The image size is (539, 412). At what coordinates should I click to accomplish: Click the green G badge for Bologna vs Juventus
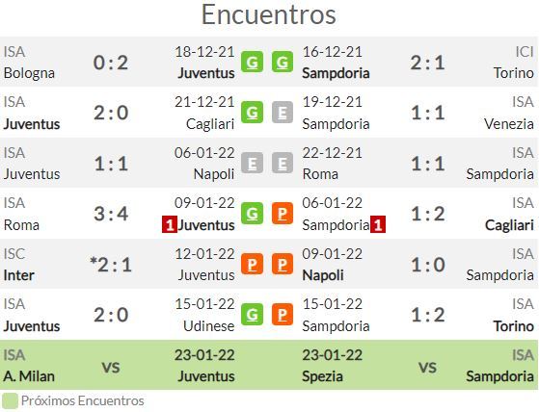[252, 62]
